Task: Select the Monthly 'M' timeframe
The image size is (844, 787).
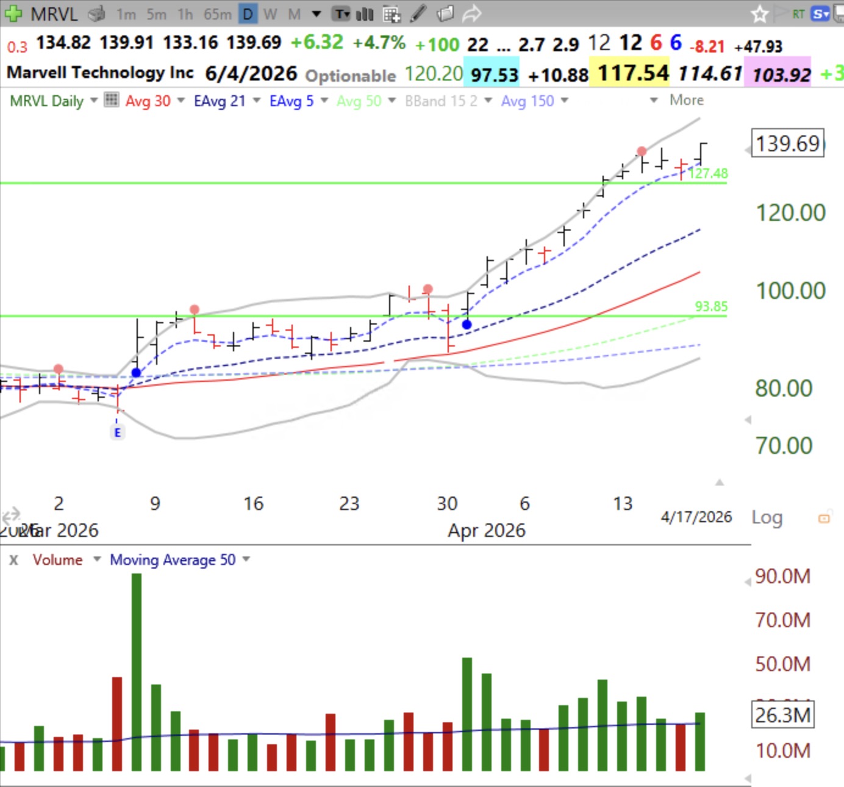Action: pos(295,14)
